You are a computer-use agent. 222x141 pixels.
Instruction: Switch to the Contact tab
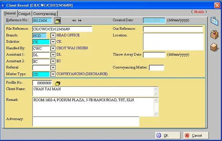click(25, 14)
